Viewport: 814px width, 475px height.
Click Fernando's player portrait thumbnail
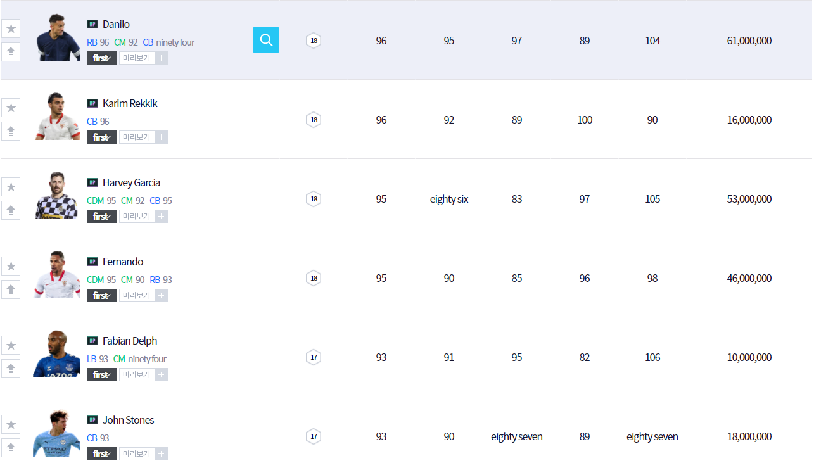[x=58, y=275]
